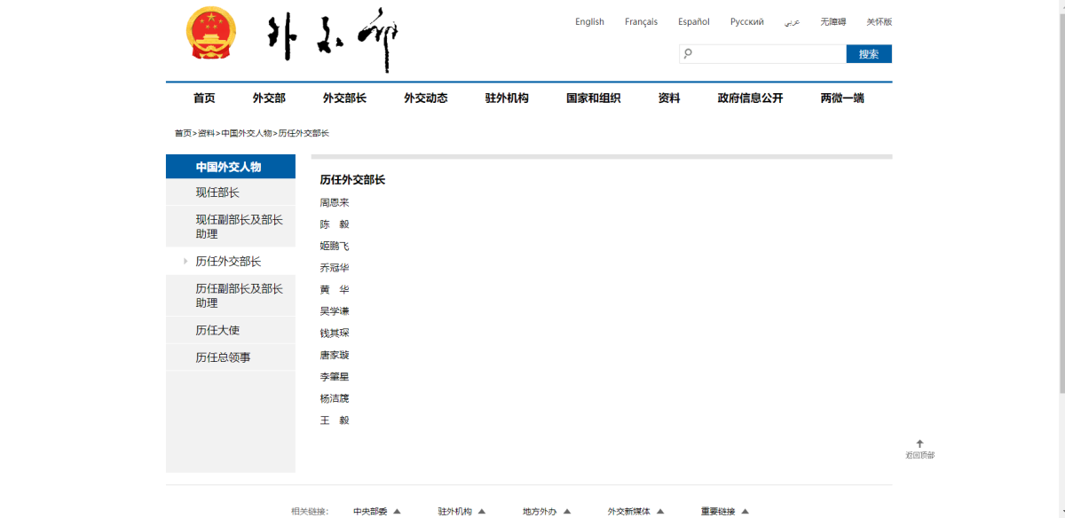Click inside the search text field
Screen dimensions: 1065x518
coord(768,54)
